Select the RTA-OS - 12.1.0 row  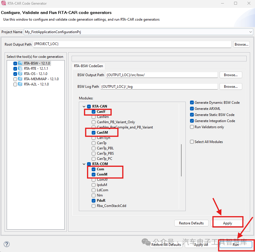pyautogui.click(x=36, y=74)
